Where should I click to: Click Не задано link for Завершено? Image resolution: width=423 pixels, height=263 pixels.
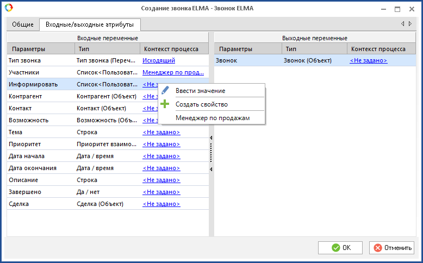point(161,192)
